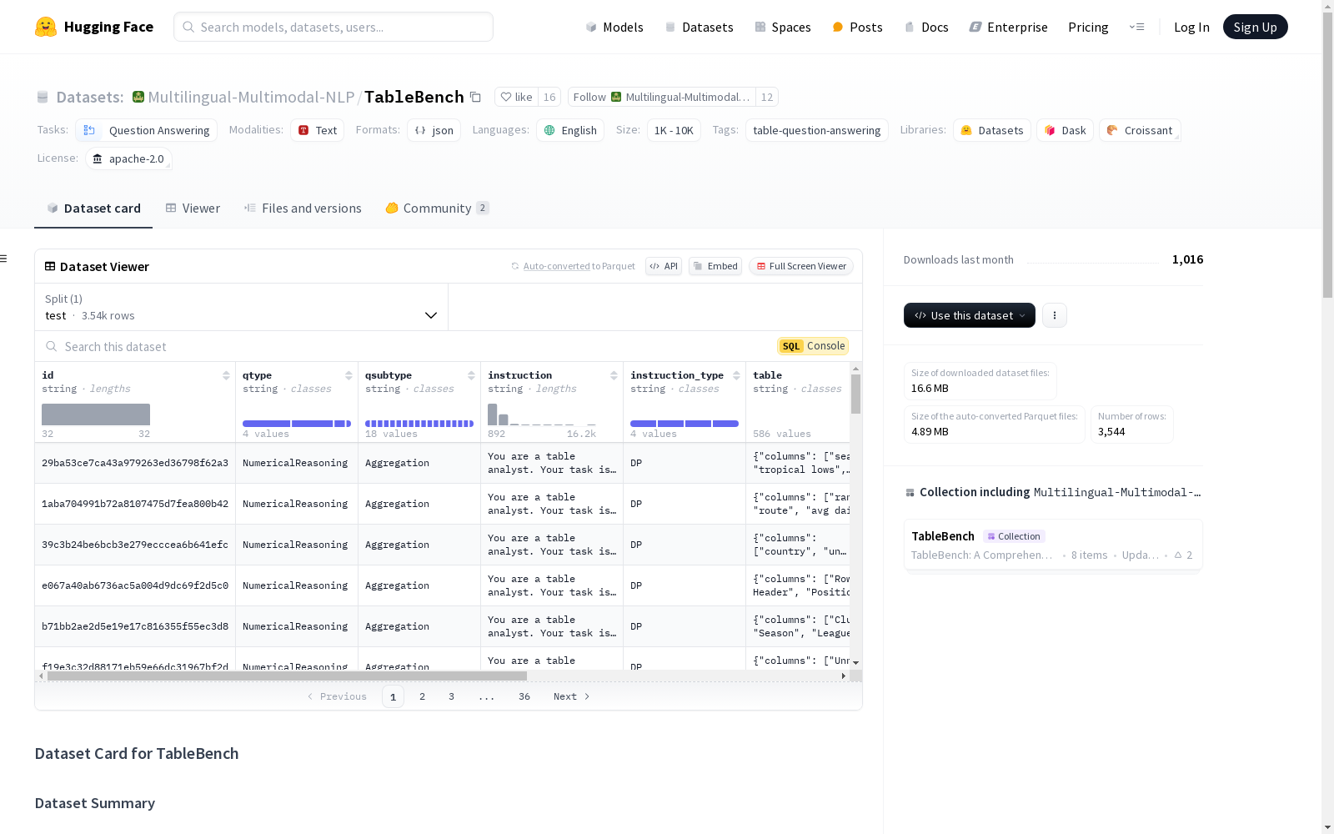Select the Question Answering task tag
The image size is (1334, 834).
(147, 130)
